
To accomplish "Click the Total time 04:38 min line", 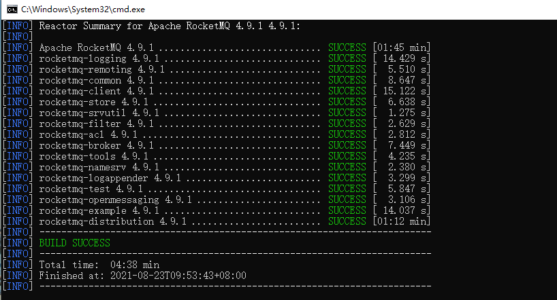I will 99,265.
